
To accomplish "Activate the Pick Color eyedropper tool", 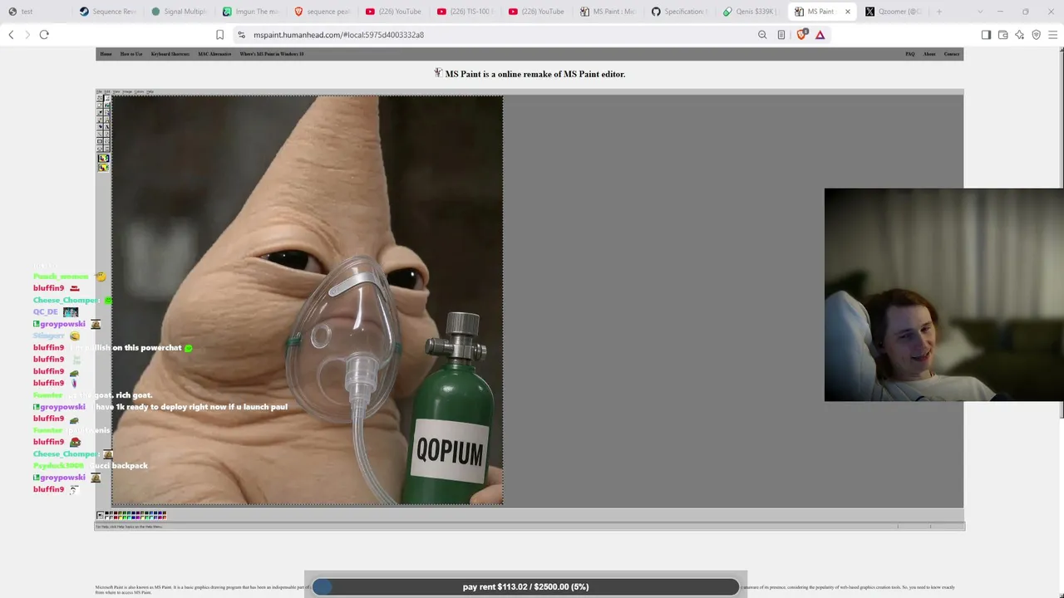I will (99, 112).
